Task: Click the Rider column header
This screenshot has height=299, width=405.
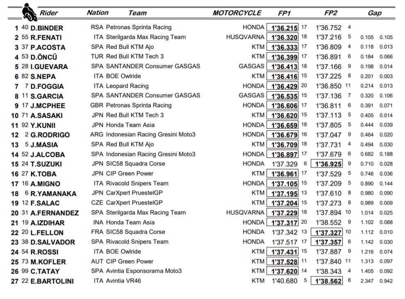Action: tap(49, 13)
